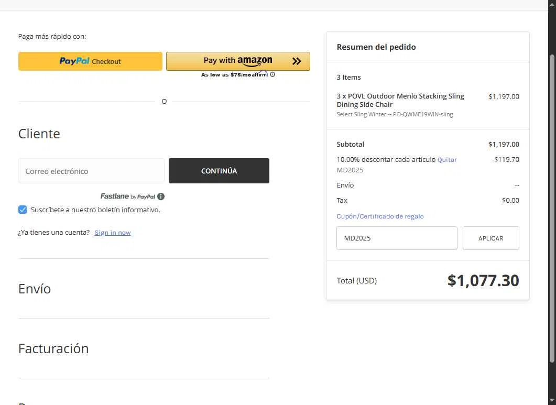Apply coupon with APLICAR button
The height and width of the screenshot is (405, 556).
(490, 238)
